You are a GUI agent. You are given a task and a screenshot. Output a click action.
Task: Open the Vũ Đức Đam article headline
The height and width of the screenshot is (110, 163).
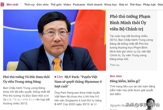pyautogui.click(x=26, y=79)
